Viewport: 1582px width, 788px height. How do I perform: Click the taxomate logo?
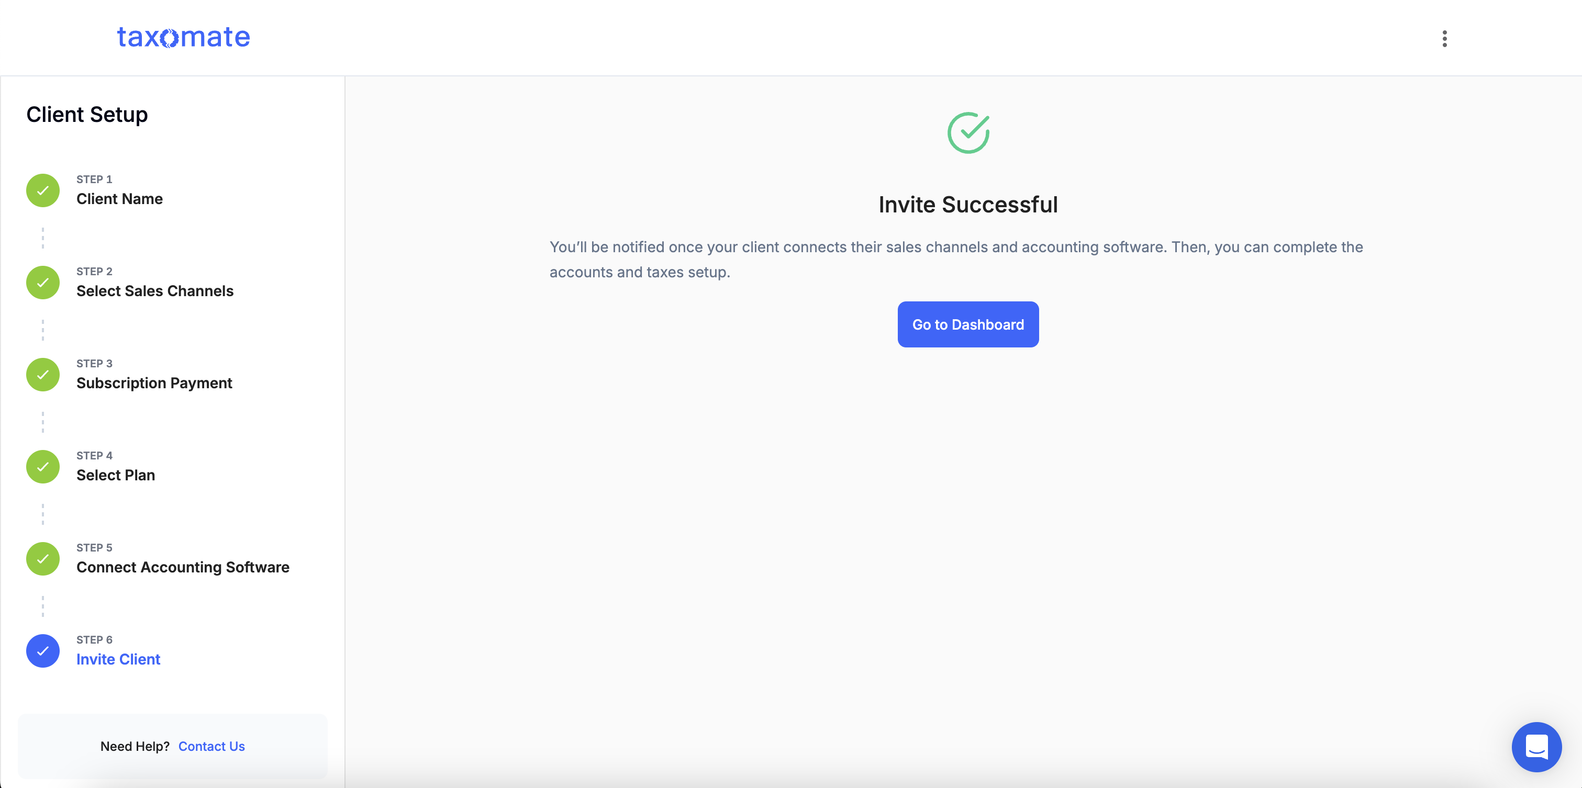click(x=183, y=38)
